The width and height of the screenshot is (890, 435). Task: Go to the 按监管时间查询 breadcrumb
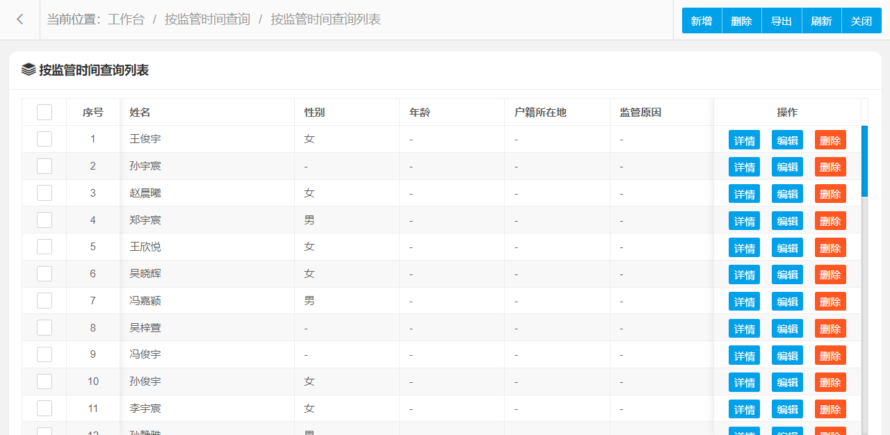207,19
